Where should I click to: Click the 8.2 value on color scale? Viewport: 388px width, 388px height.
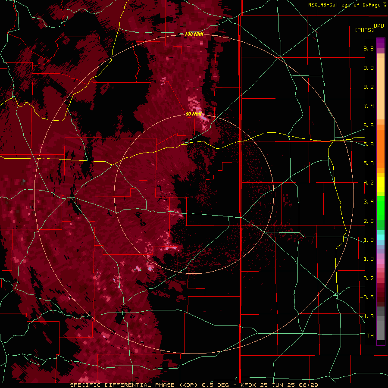pyautogui.click(x=369, y=87)
